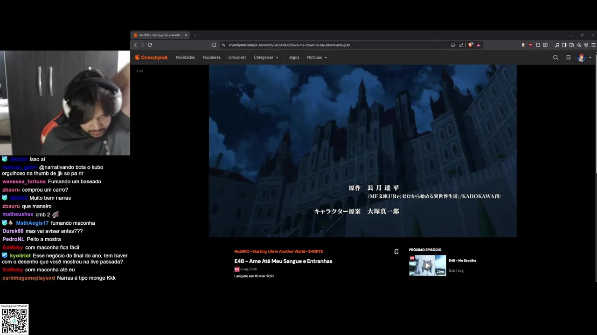Add episode E48 to watchlist bookmark
Image resolution: width=597 pixels, height=335 pixels.
point(396,252)
